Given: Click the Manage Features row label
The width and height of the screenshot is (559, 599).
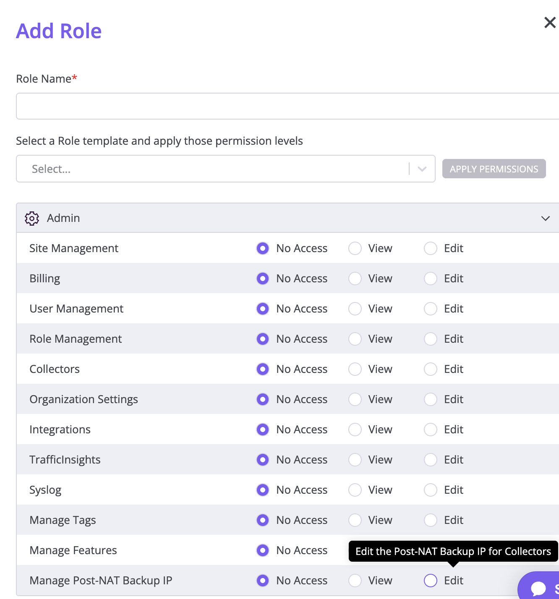Looking at the screenshot, I should (73, 550).
